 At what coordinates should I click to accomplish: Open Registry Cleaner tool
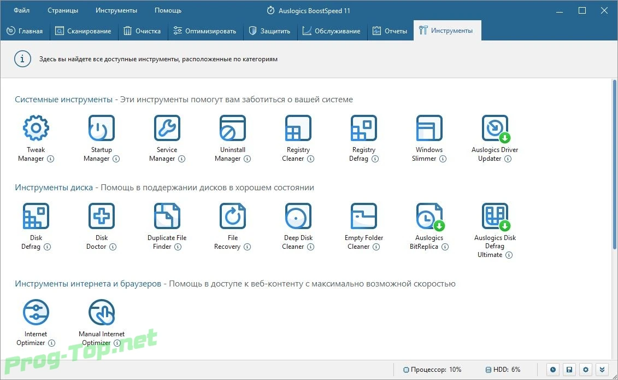click(x=298, y=128)
